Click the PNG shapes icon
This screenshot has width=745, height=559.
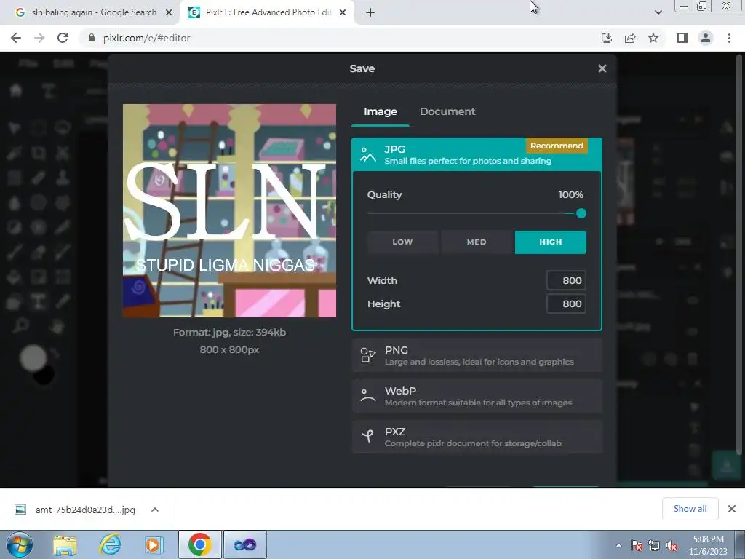(367, 355)
